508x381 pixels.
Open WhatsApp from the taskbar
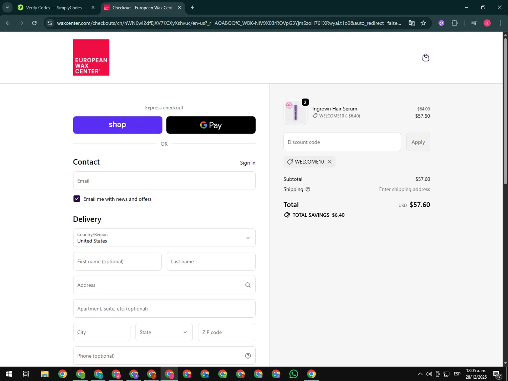(x=294, y=374)
